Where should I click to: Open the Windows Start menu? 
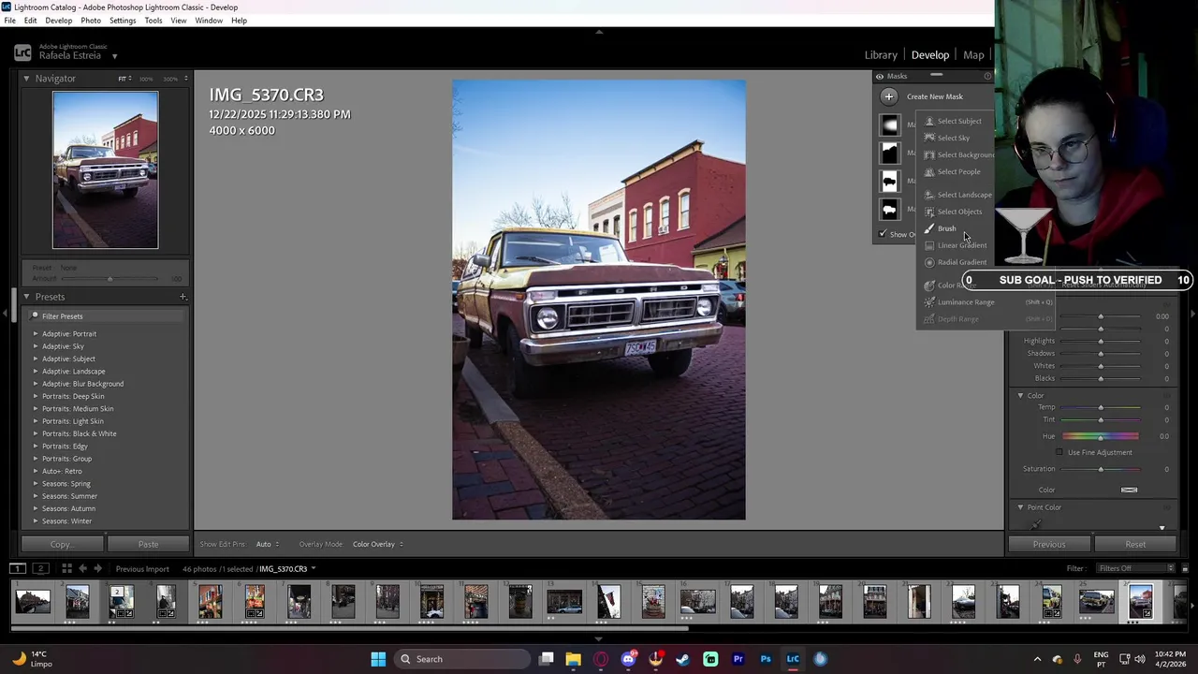click(x=378, y=659)
